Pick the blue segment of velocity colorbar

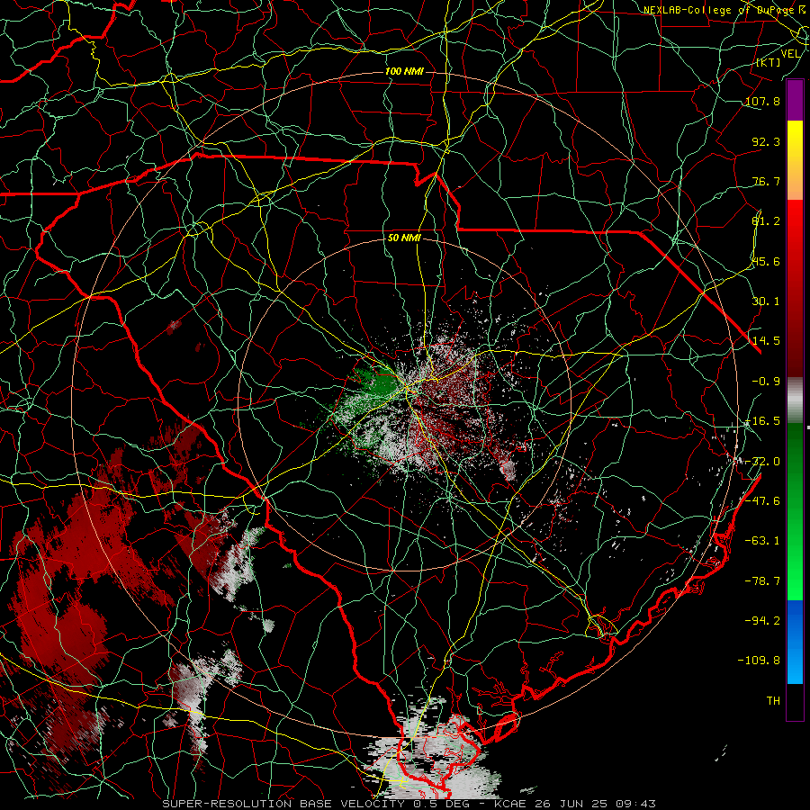[795, 642]
